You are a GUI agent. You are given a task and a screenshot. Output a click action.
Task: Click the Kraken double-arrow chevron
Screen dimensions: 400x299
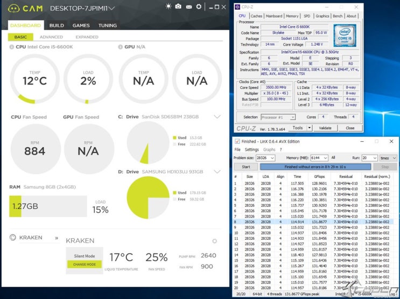tap(57, 238)
